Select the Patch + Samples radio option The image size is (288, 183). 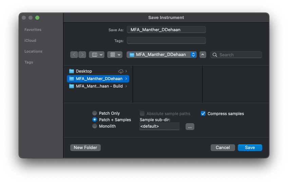point(95,120)
